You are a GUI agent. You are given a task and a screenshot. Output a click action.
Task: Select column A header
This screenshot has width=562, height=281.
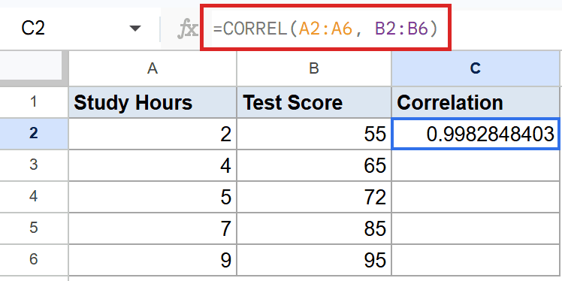(x=153, y=68)
